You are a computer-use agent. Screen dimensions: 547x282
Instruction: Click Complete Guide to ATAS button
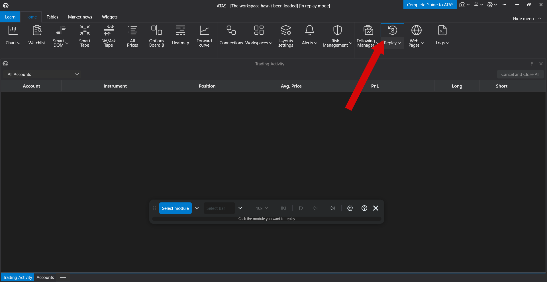[430, 5]
